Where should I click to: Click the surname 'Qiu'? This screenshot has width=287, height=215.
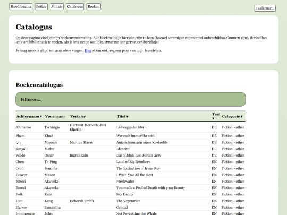pyautogui.click(x=19, y=142)
